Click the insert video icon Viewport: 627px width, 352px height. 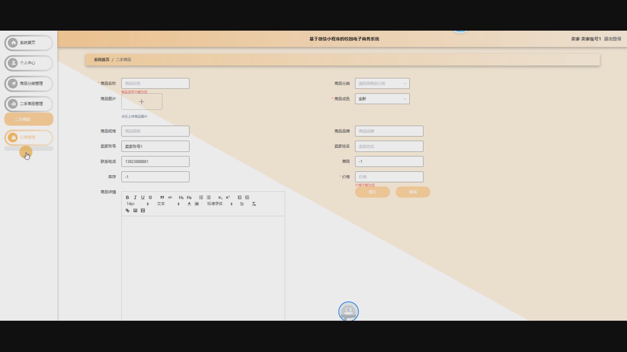click(143, 211)
